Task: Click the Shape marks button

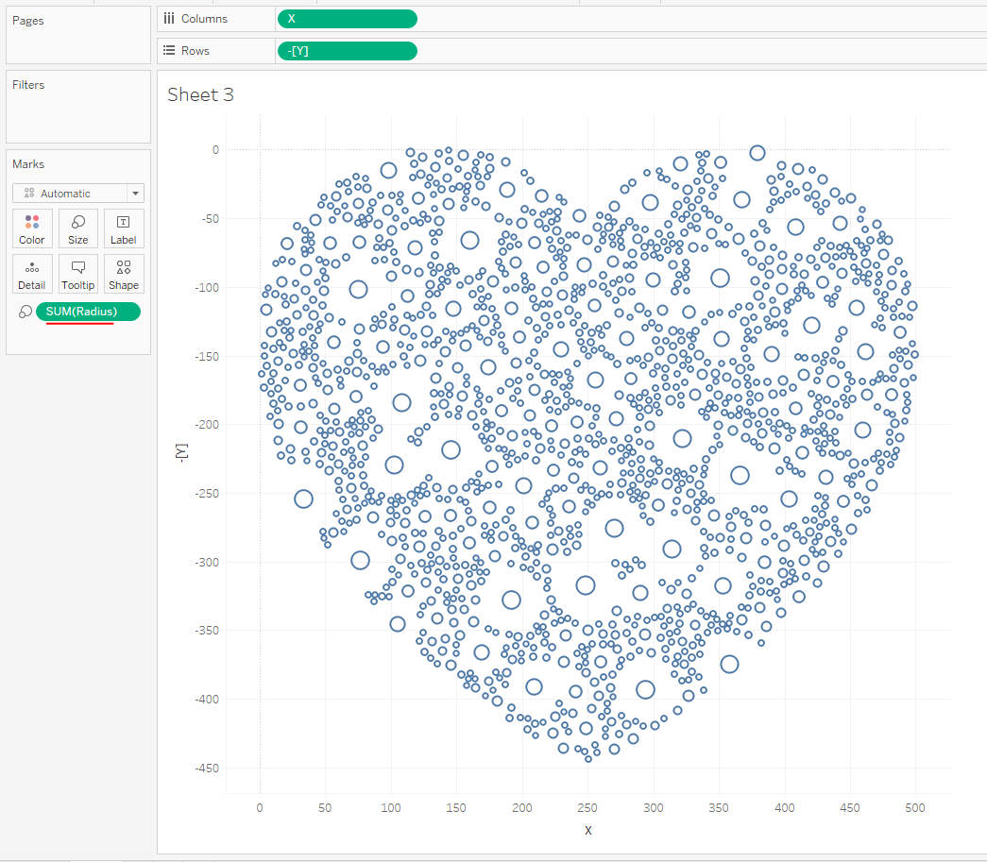Action: click(124, 274)
